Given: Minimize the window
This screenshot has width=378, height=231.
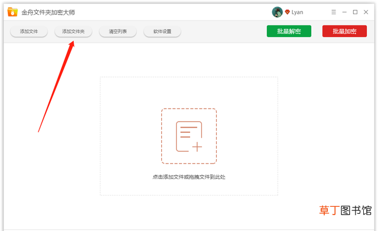Looking at the screenshot, I should coord(344,12).
